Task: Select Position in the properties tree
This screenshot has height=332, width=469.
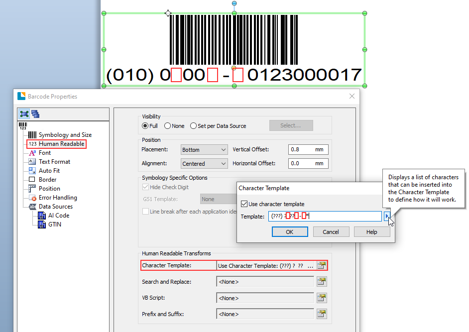Action: point(49,189)
